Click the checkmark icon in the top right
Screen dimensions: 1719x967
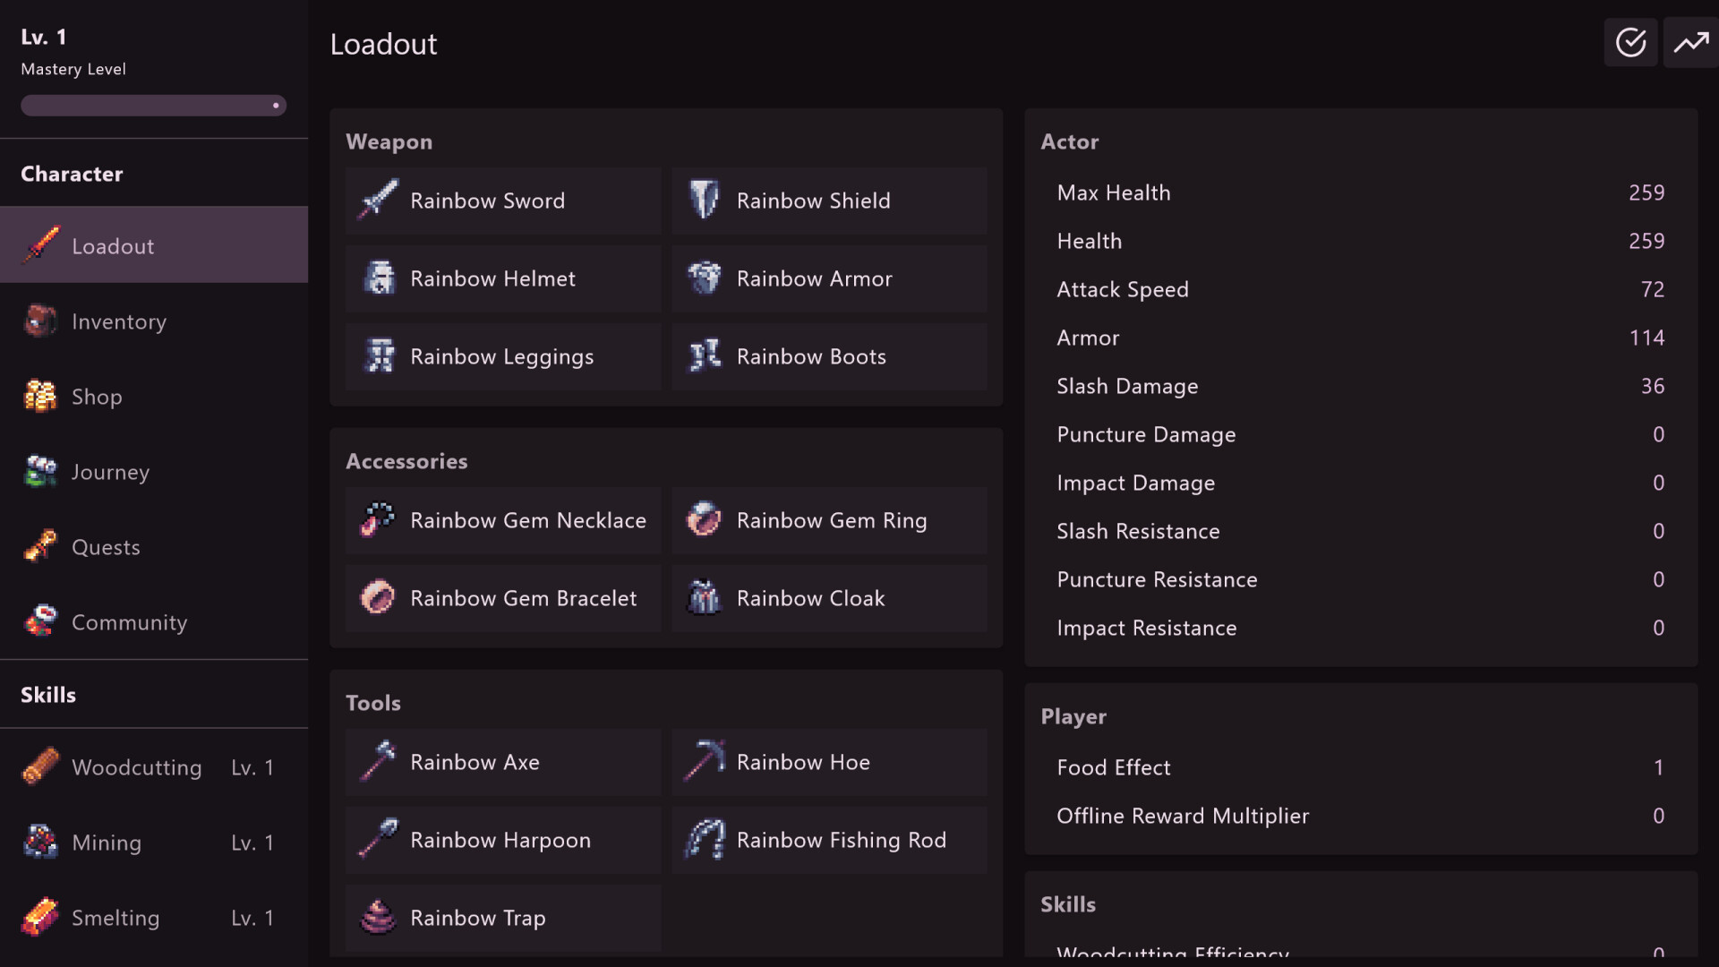pos(1630,42)
